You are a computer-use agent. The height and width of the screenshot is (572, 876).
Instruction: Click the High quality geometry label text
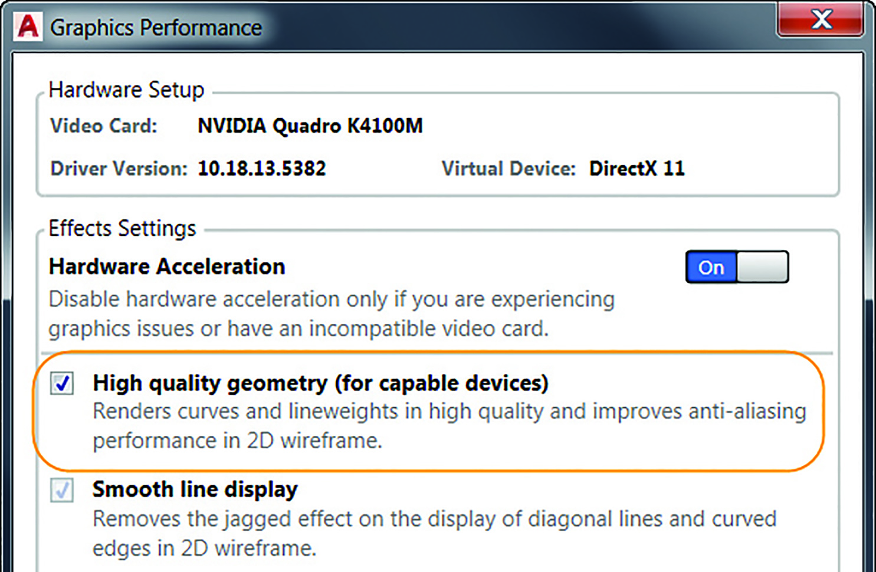point(320,383)
